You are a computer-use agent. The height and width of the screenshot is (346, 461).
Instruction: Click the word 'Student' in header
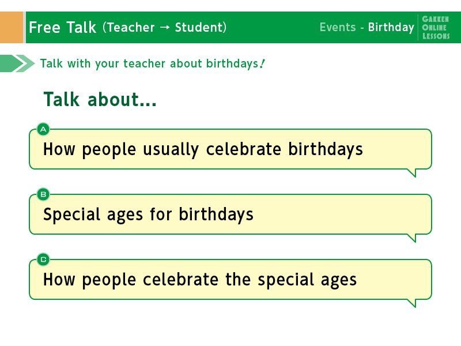coord(199,27)
